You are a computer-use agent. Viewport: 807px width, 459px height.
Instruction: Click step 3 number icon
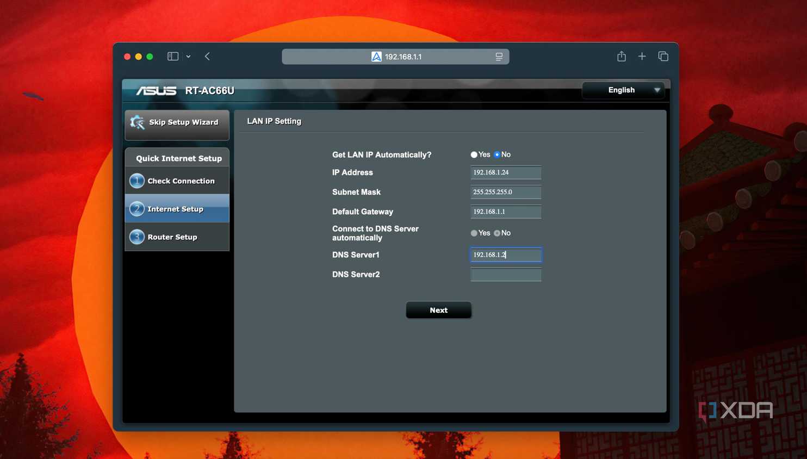click(x=137, y=237)
